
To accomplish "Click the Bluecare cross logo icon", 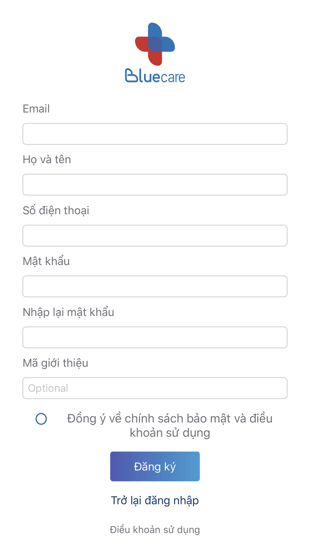I will (155, 44).
